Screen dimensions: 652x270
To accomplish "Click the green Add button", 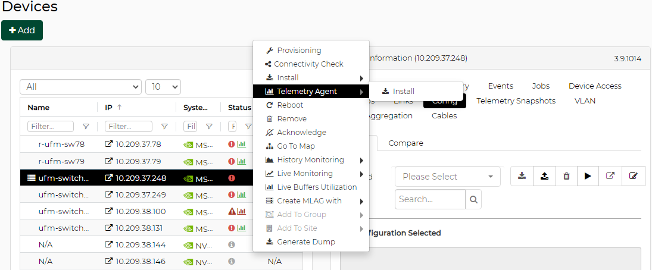I will point(22,30).
